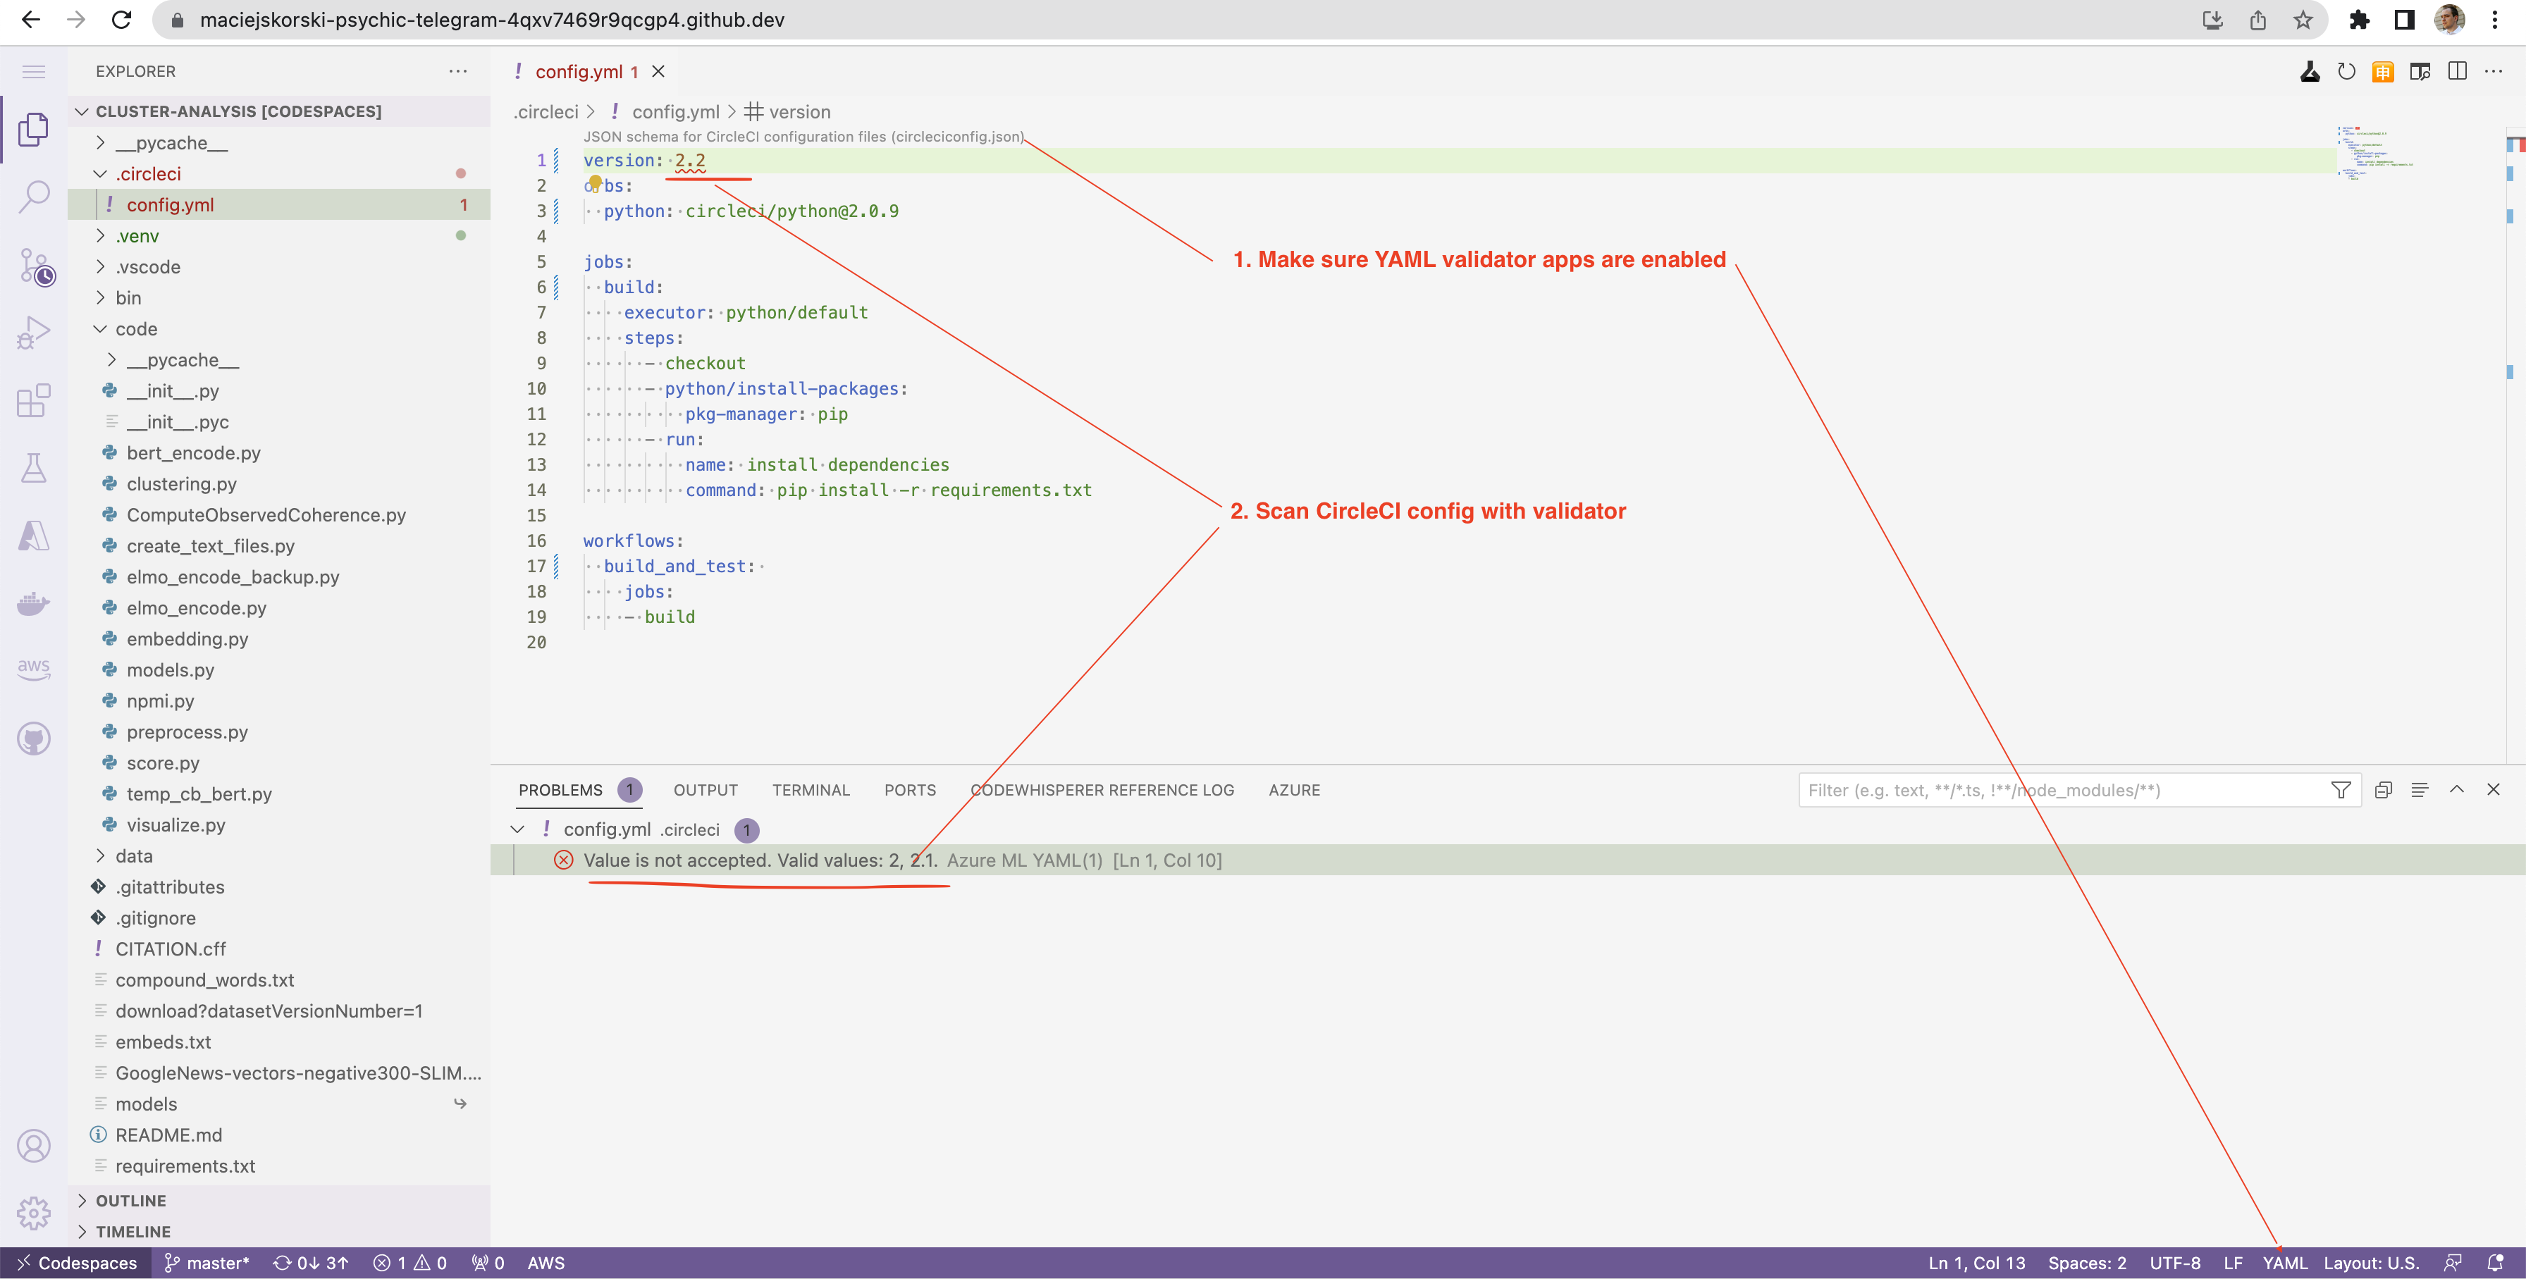Image resolution: width=2526 pixels, height=1279 pixels.
Task: Toggle browser side panel icon
Action: tap(2403, 20)
